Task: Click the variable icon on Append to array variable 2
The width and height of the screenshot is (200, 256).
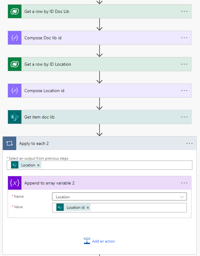Action: (x=15, y=183)
